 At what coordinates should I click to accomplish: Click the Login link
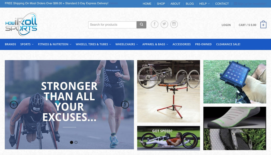[226, 25]
